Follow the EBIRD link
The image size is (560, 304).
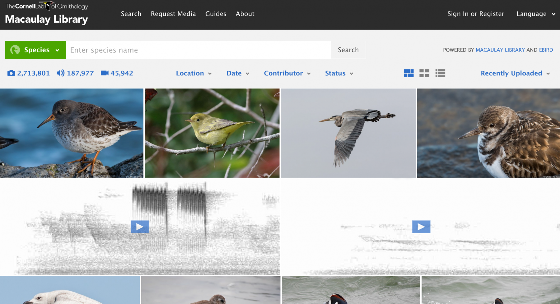546,50
